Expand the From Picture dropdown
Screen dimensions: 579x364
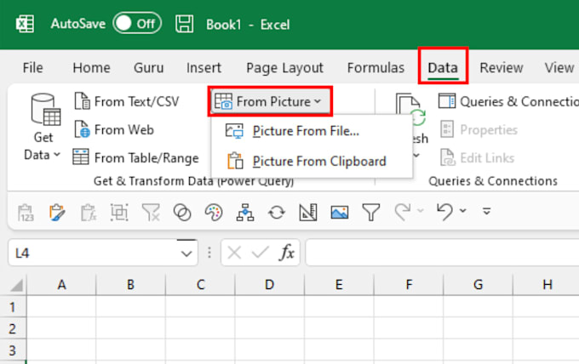point(270,102)
